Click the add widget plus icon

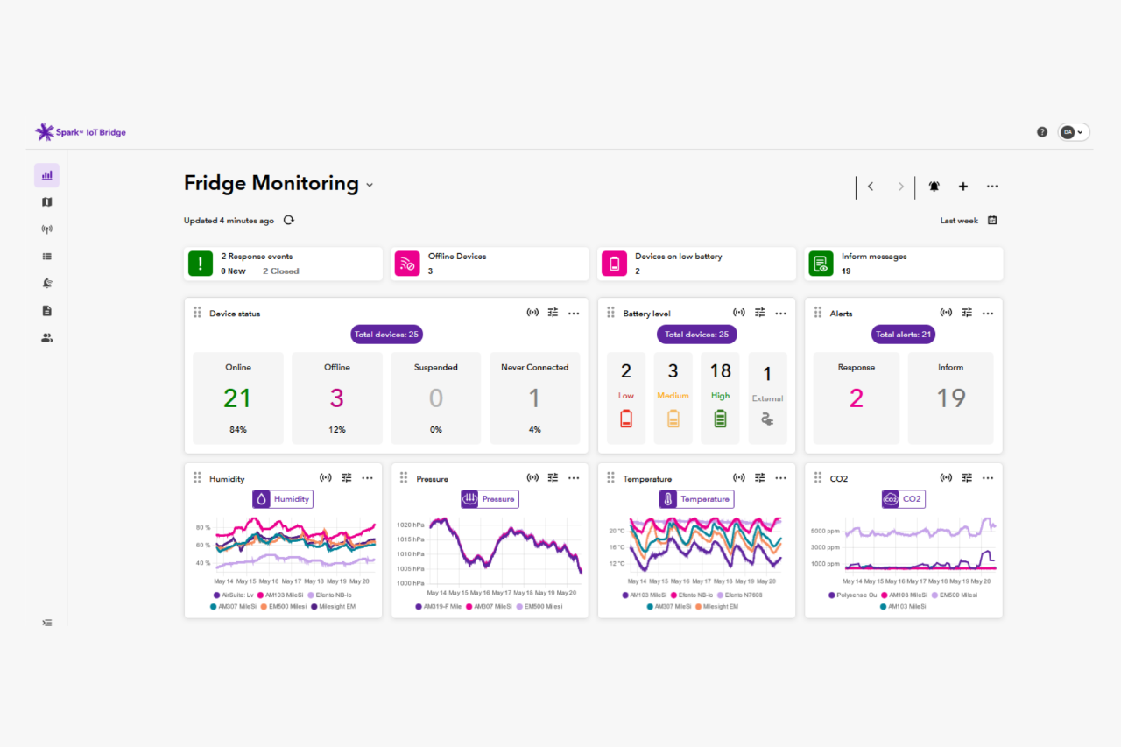tap(963, 186)
